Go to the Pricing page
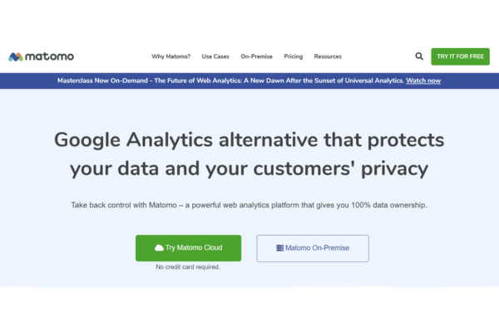The width and height of the screenshot is (499, 332). 294,56
